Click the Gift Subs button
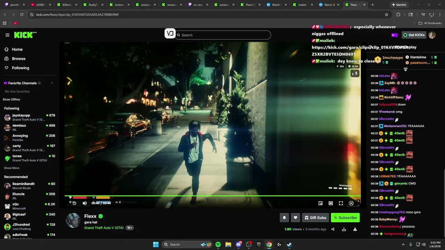The width and height of the screenshot is (445, 250). (x=315, y=218)
